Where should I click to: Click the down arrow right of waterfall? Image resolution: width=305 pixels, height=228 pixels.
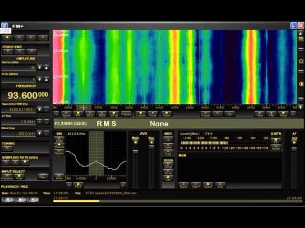pyautogui.click(x=301, y=107)
